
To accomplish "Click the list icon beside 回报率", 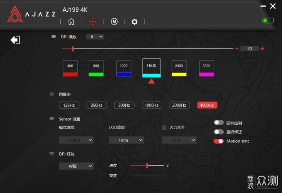I will pos(51,94).
